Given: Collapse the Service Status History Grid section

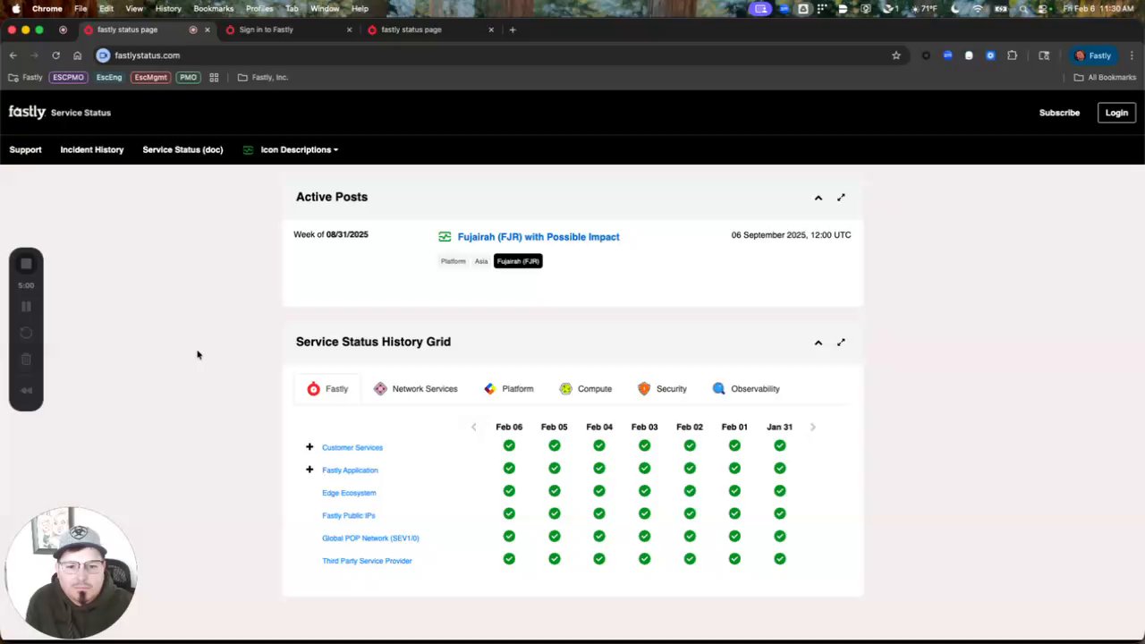Looking at the screenshot, I should tap(818, 342).
